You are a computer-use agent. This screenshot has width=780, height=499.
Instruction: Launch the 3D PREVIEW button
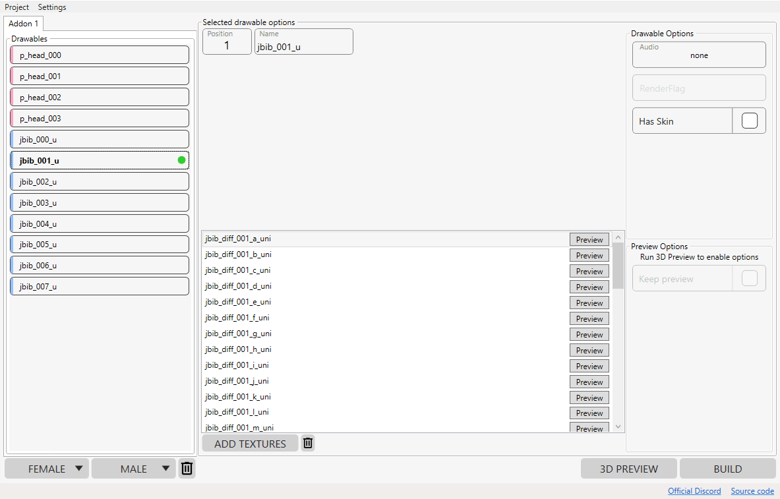(x=629, y=469)
